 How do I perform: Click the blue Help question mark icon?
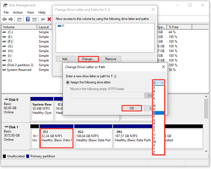point(28,19)
